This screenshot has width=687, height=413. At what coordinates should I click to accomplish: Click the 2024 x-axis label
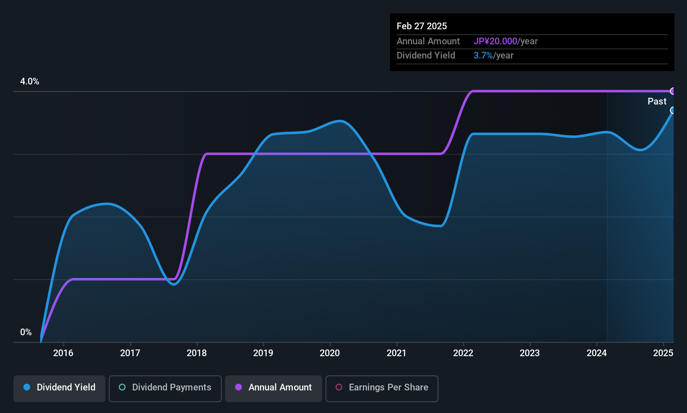tap(597, 353)
